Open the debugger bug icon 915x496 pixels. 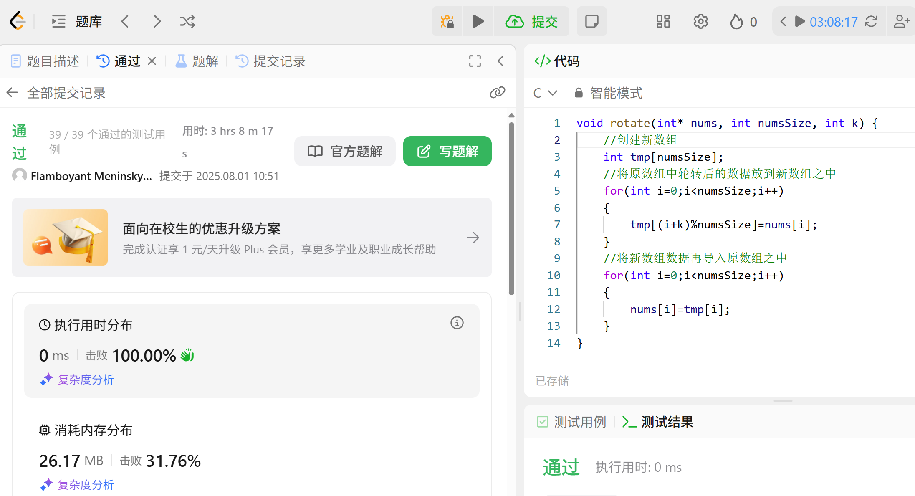447,21
